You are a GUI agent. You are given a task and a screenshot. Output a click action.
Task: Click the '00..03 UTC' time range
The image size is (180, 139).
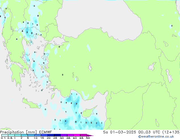coord(149,132)
